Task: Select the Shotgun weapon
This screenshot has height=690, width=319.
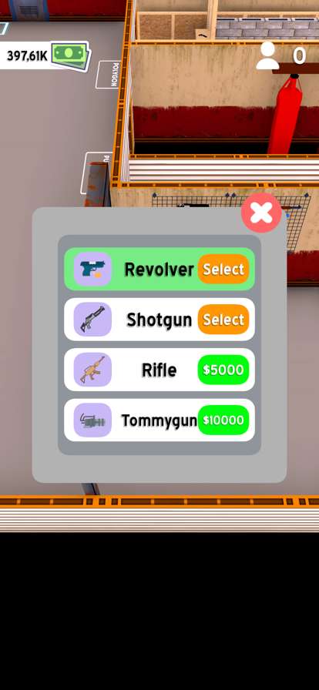Action: [223, 320]
